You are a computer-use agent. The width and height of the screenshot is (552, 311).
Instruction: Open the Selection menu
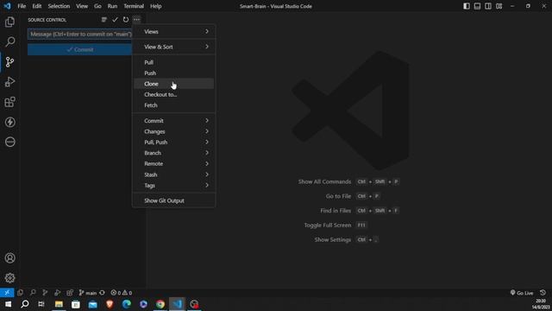tap(59, 6)
